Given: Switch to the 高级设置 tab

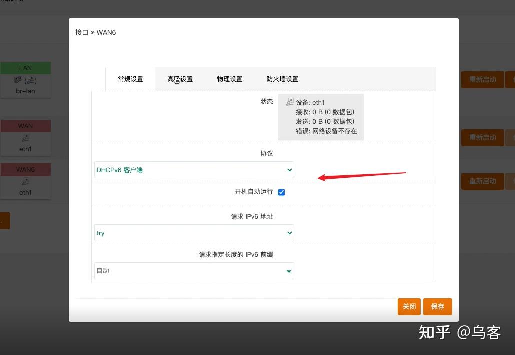Looking at the screenshot, I should pyautogui.click(x=180, y=79).
